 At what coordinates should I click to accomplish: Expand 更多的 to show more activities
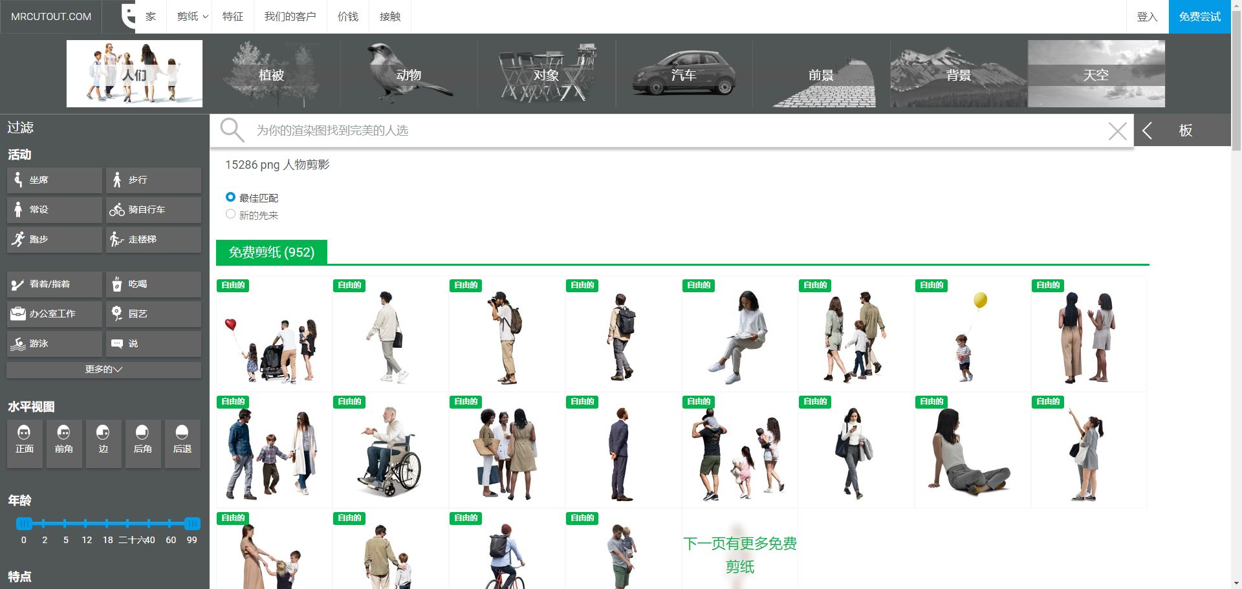point(103,370)
